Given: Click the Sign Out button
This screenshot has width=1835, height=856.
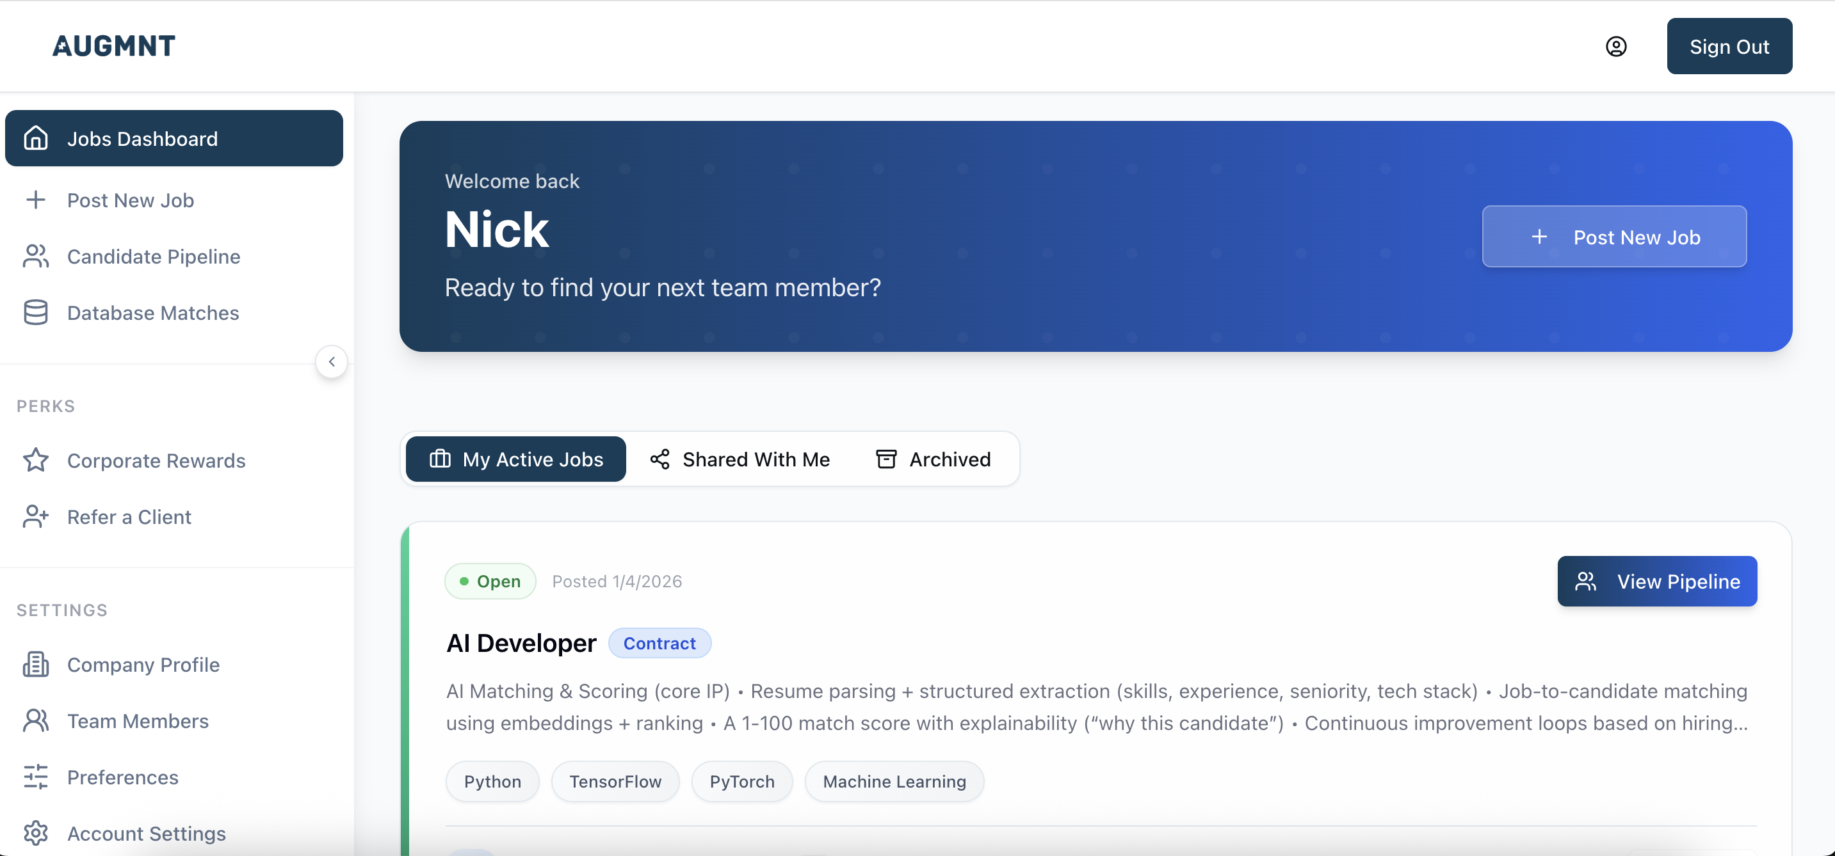Looking at the screenshot, I should [x=1729, y=46].
